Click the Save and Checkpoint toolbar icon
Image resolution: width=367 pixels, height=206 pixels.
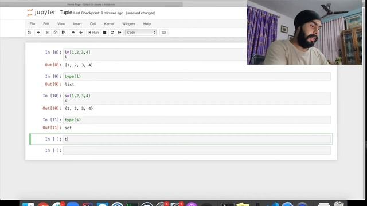point(29,33)
